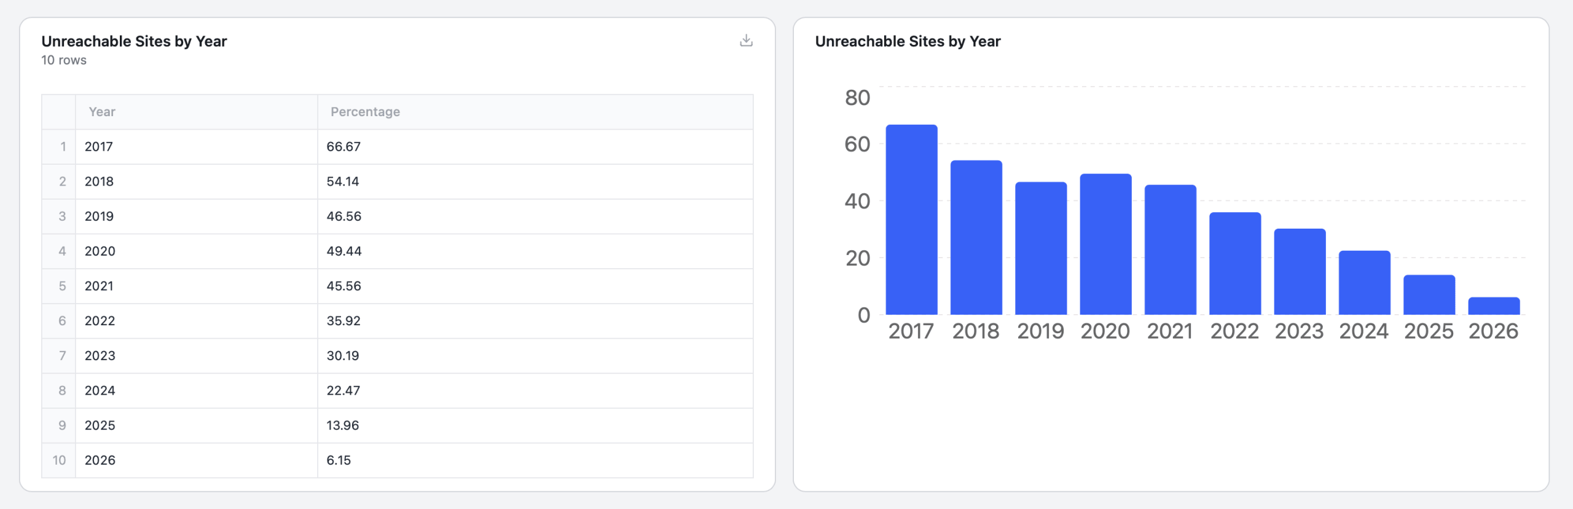1573x509 pixels.
Task: Click the 22.47 percentage cell
Action: [343, 391]
